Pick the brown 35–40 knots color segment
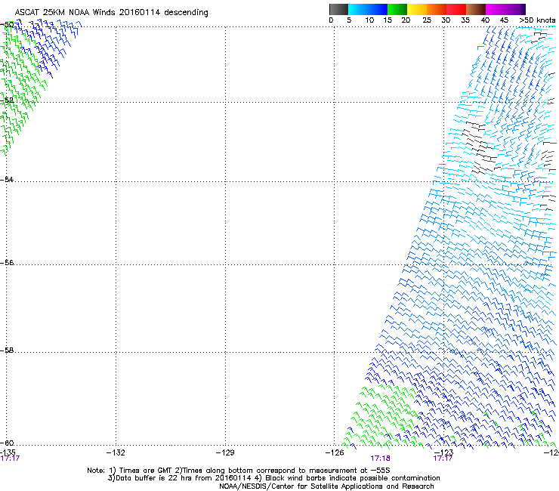559x491 pixels. 476,9
